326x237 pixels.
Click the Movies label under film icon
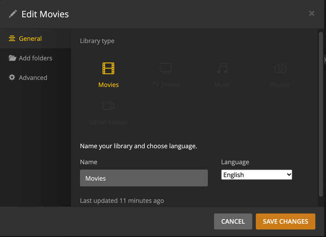(x=108, y=85)
